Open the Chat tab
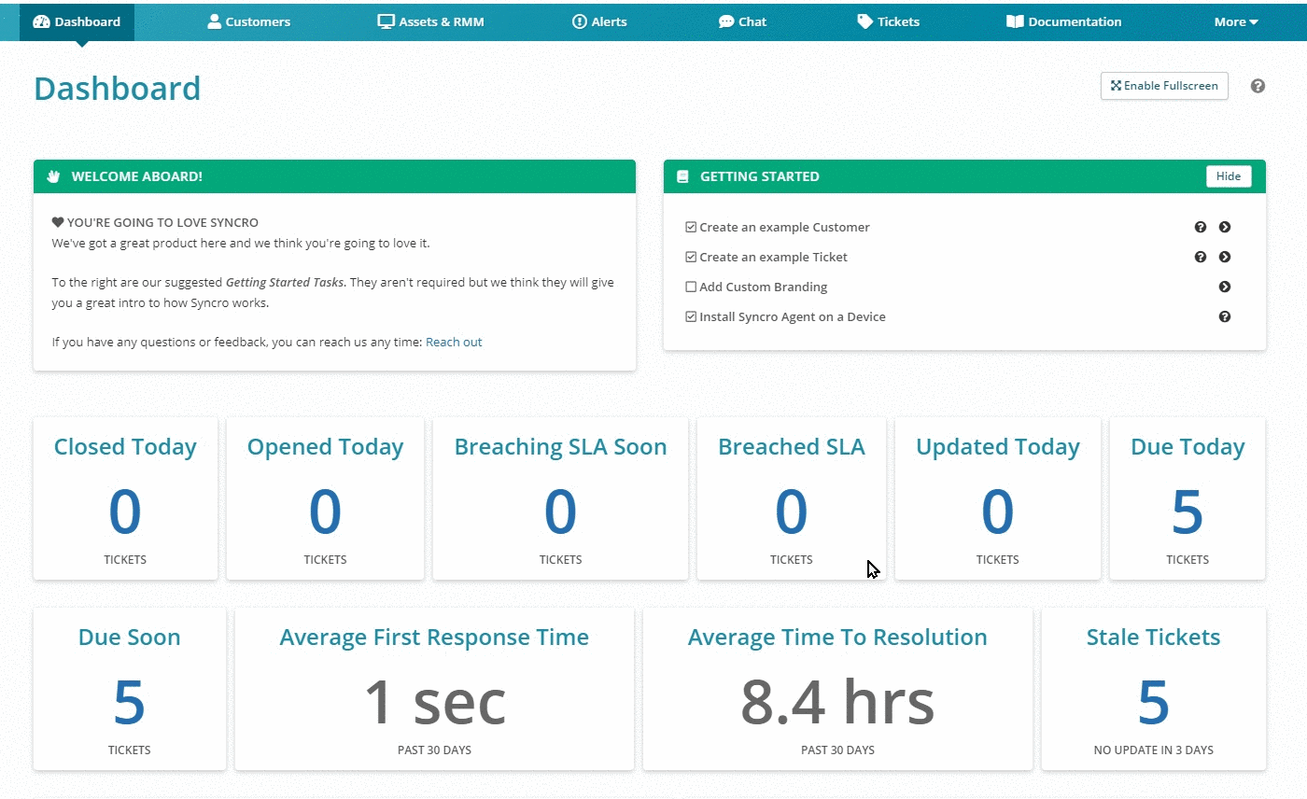Image resolution: width=1307 pixels, height=799 pixels. (742, 21)
